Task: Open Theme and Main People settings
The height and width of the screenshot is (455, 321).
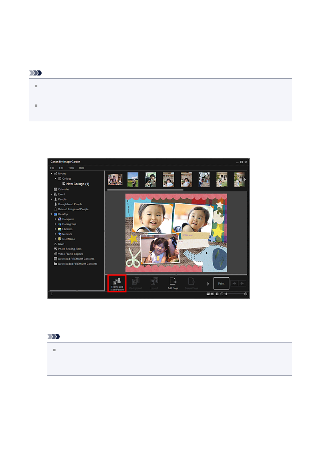Action: (x=117, y=283)
